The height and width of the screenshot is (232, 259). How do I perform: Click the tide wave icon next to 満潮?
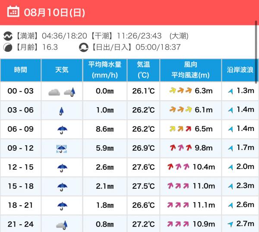[x=8, y=36]
